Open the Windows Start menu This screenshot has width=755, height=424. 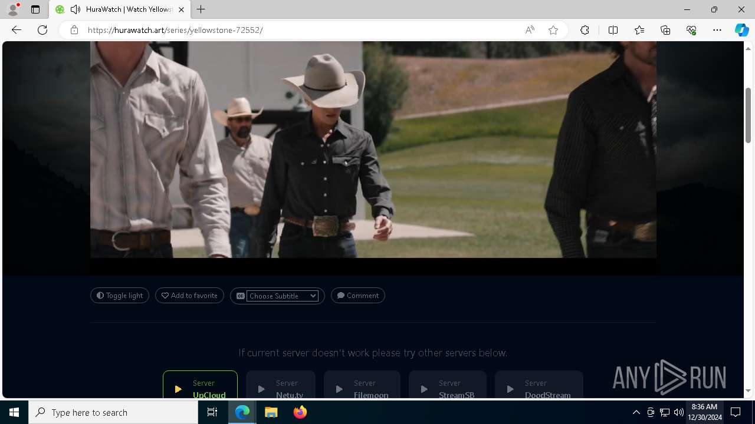click(14, 412)
